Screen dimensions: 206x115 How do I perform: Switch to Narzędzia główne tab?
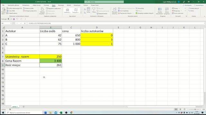(x=13, y=5)
